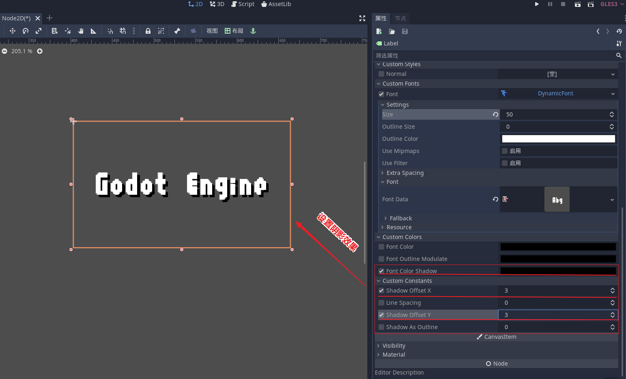
Task: Open anchor presets menu
Action: tap(253, 31)
